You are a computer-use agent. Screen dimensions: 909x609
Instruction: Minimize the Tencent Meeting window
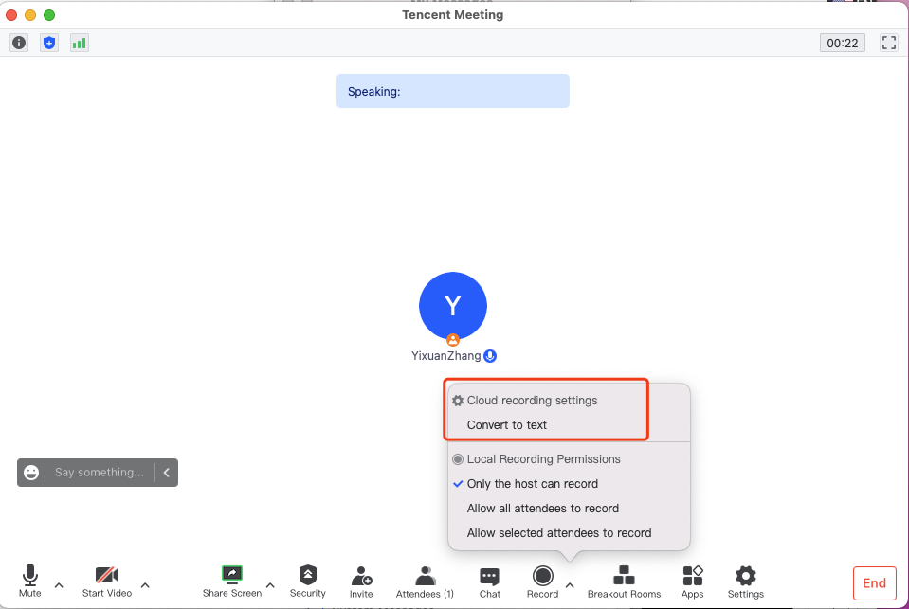(30, 15)
